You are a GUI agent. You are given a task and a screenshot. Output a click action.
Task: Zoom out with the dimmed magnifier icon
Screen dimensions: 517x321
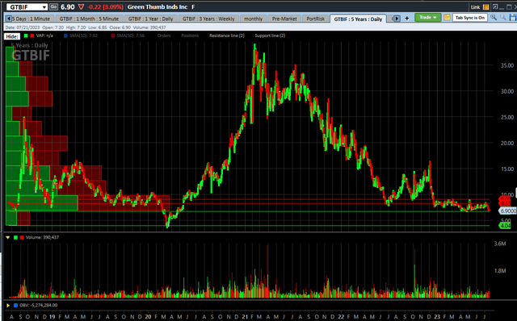(502, 18)
